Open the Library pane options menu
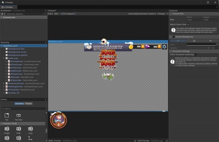This screenshot has height=142, width=219. (x=46, y=99)
